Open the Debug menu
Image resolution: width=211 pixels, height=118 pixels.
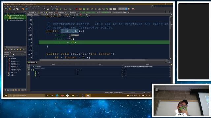tap(35, 6)
